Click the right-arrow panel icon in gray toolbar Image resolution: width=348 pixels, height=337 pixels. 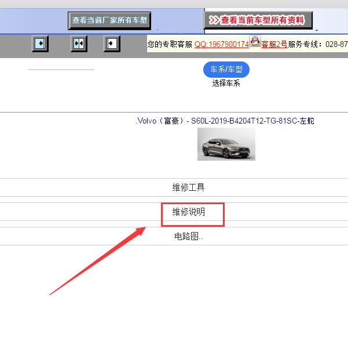click(40, 44)
